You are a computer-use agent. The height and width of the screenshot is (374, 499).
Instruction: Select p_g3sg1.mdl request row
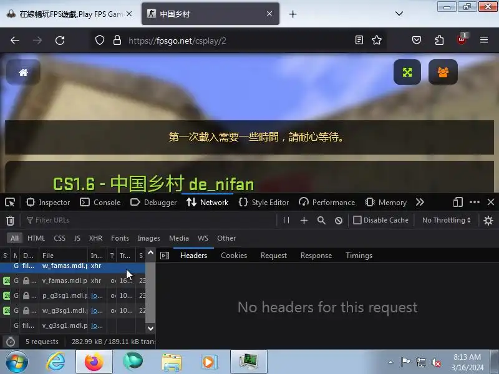point(73,295)
